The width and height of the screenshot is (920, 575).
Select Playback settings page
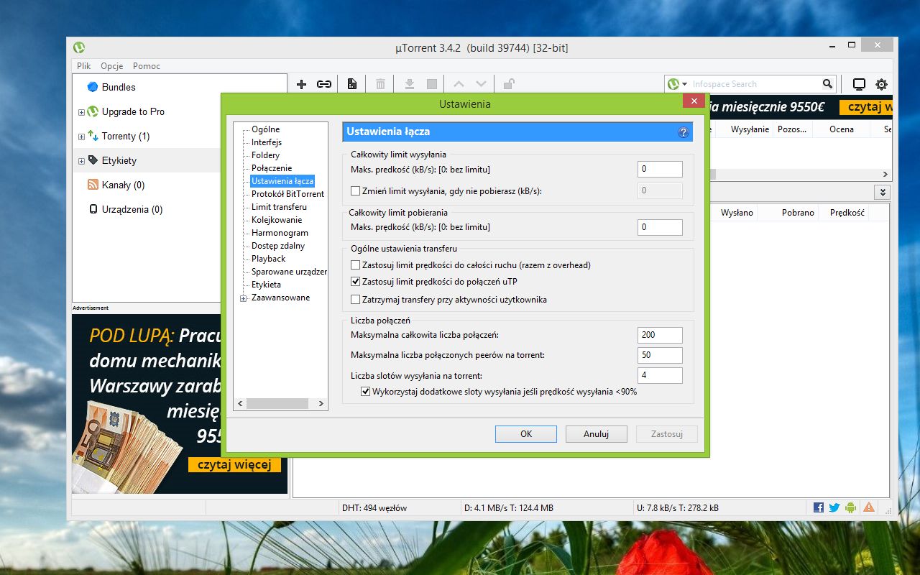pyautogui.click(x=269, y=259)
